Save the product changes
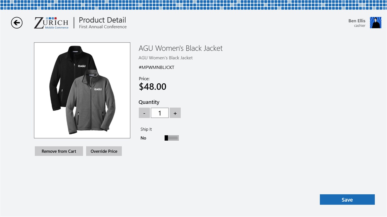The width and height of the screenshot is (387, 217). click(x=347, y=200)
